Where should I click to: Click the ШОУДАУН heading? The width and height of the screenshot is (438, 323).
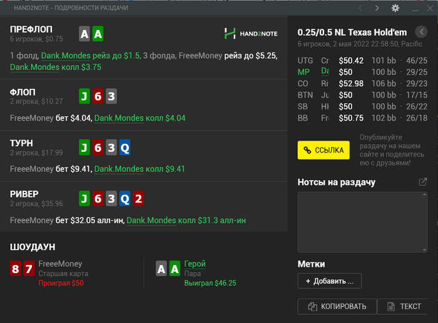[x=33, y=247]
